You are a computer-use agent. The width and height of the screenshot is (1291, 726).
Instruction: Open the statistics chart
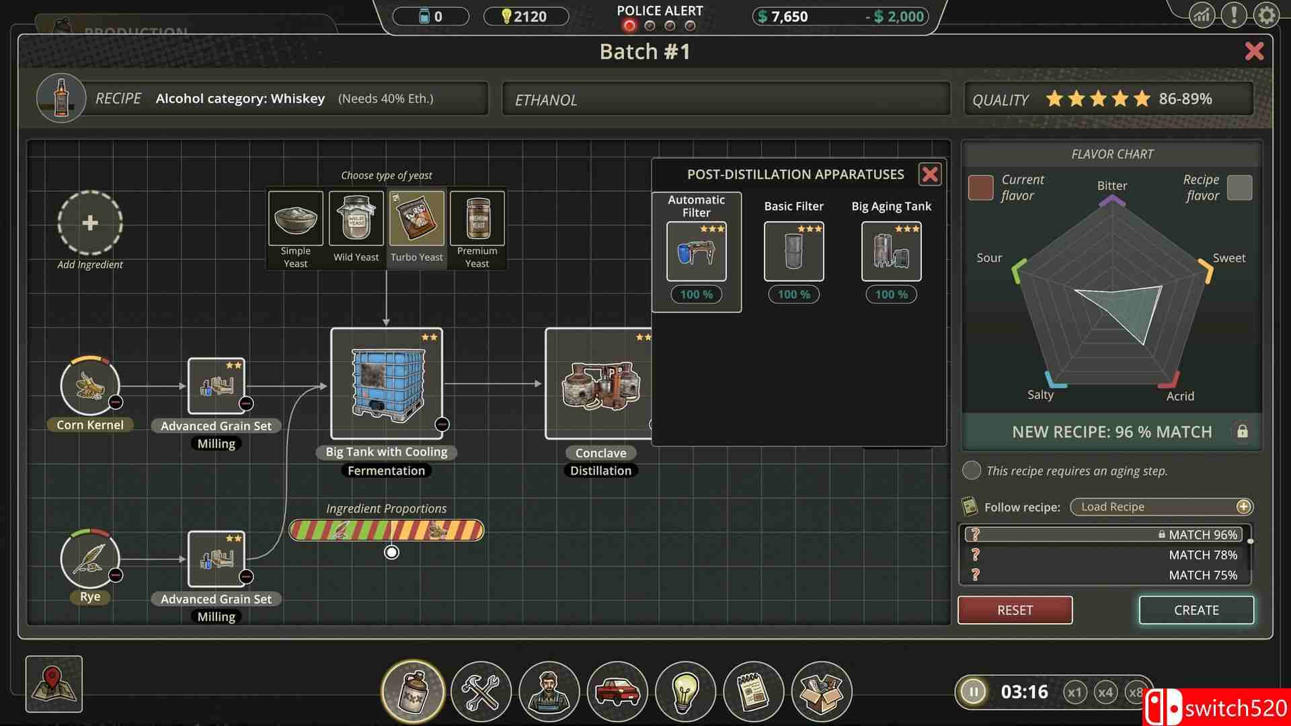1202,15
